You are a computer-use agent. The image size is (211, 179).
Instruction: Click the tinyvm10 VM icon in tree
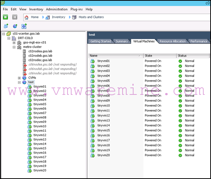tap(30, 126)
